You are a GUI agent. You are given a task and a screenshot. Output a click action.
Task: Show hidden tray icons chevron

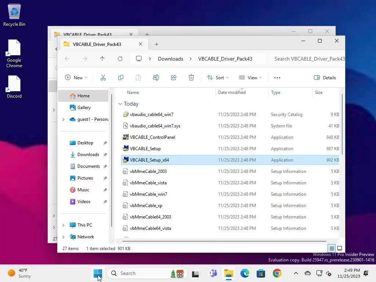coord(296,273)
